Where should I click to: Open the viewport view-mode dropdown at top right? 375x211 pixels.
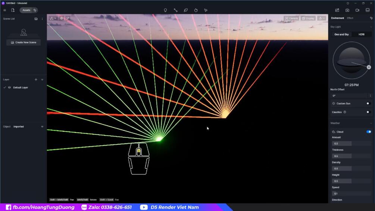coord(322,18)
